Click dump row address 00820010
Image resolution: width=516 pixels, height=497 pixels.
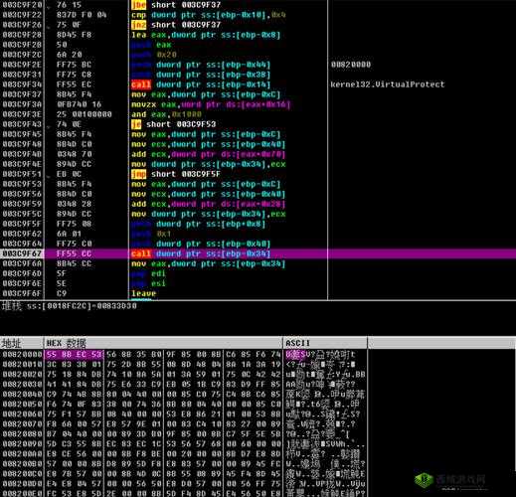[22, 365]
